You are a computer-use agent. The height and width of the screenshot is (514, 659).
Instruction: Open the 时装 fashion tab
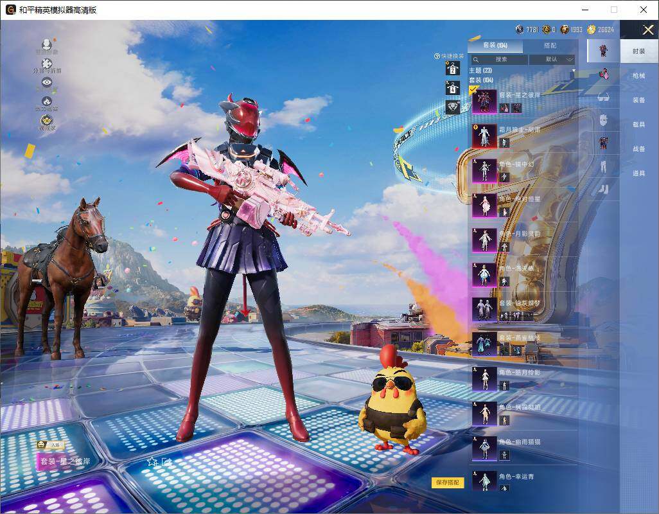click(639, 51)
